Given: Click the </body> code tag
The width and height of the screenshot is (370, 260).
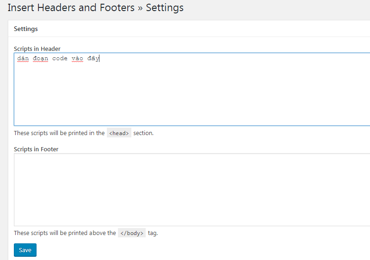Looking at the screenshot, I should pos(132,233).
